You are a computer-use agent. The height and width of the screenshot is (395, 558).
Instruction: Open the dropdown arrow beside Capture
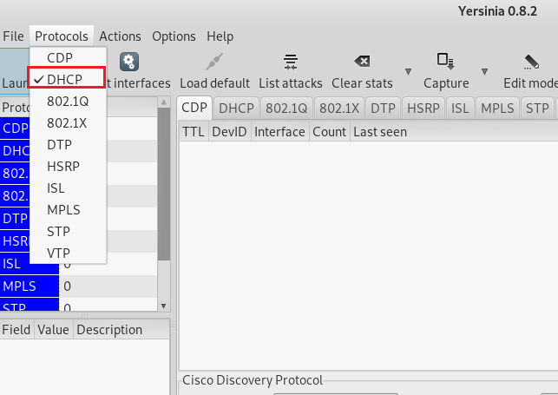tap(484, 72)
